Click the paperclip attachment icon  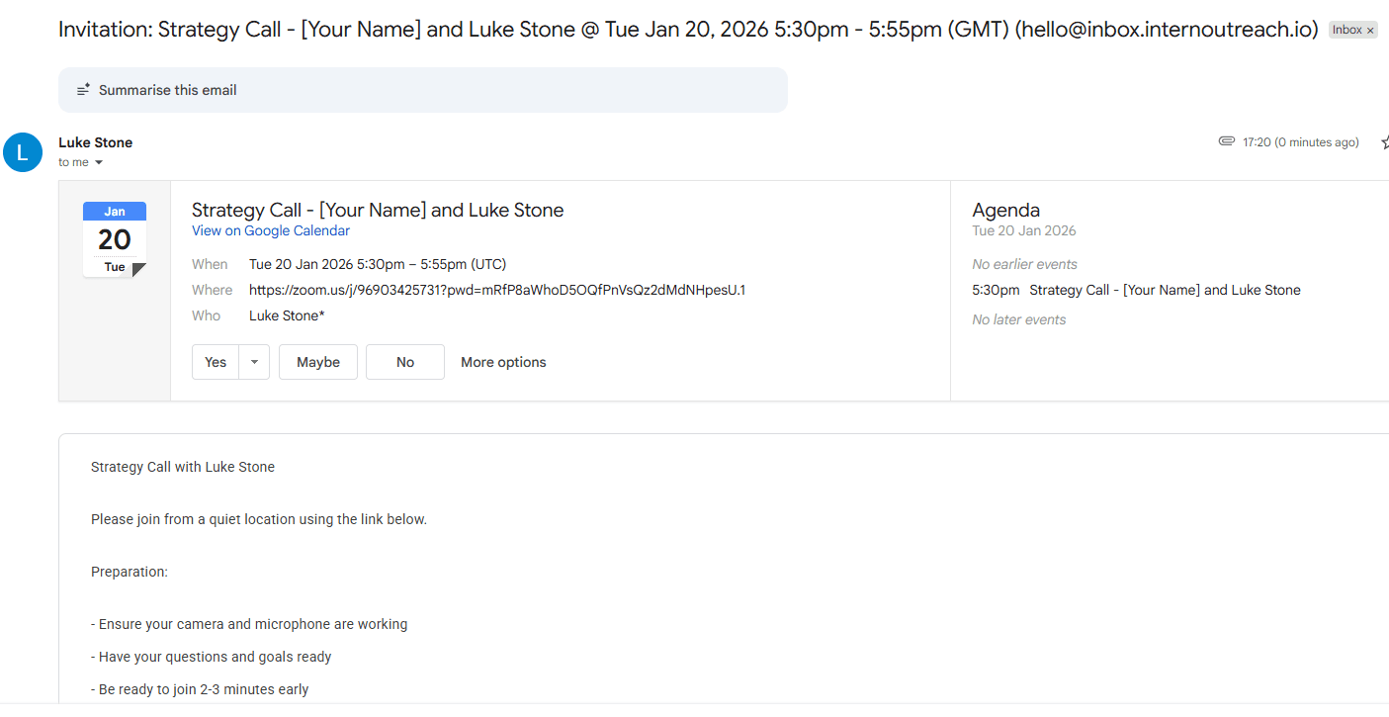pyautogui.click(x=1227, y=141)
